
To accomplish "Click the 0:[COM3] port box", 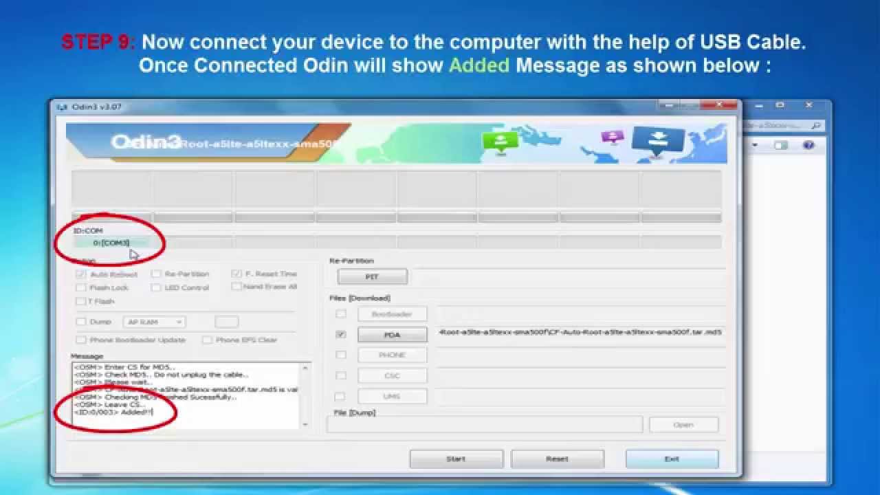I will pos(112,243).
